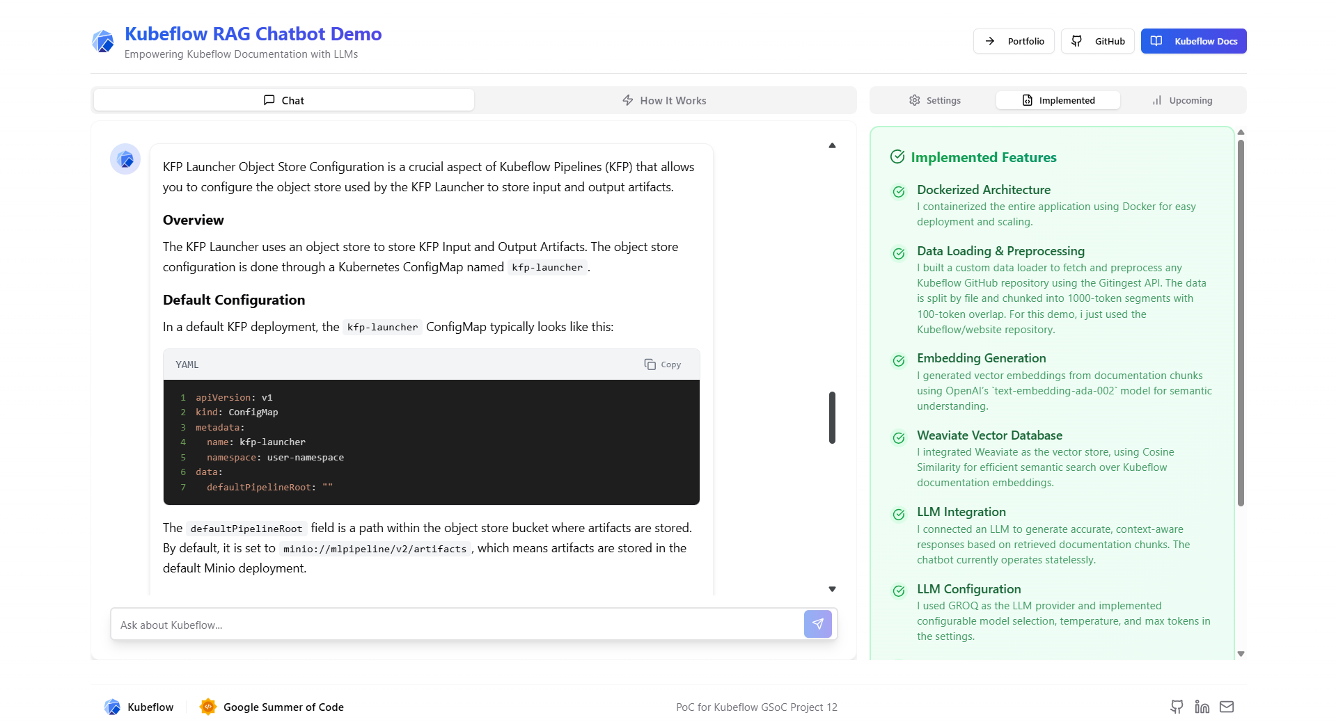Open email envelope icon in footer
Screen dimensions: 1336x722
1227,707
